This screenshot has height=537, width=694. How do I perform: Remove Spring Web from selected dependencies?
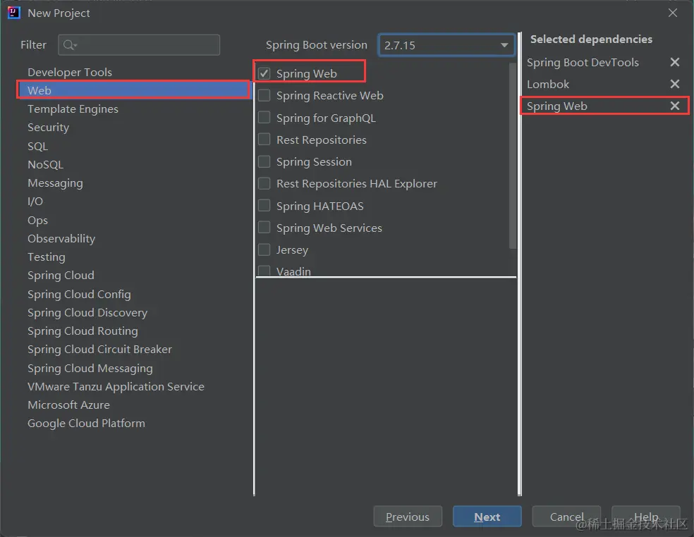point(675,106)
